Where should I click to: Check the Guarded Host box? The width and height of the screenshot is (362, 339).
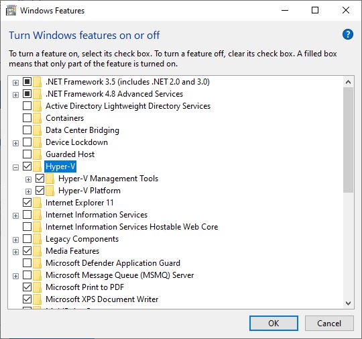click(x=27, y=154)
